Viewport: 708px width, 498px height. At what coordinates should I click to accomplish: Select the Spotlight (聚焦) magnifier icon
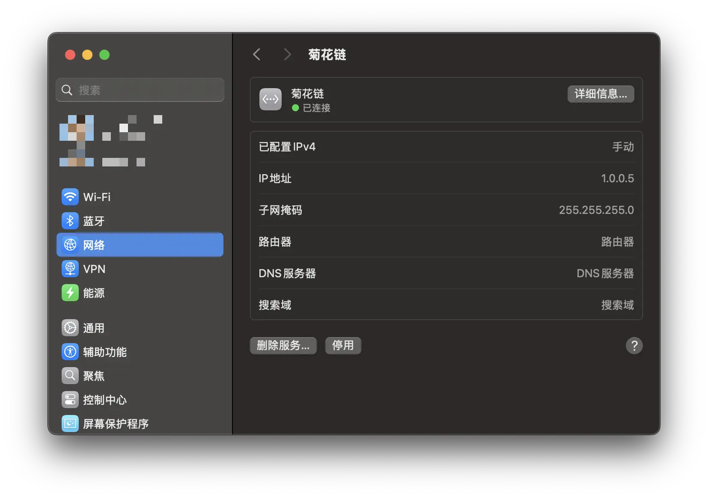pos(70,376)
